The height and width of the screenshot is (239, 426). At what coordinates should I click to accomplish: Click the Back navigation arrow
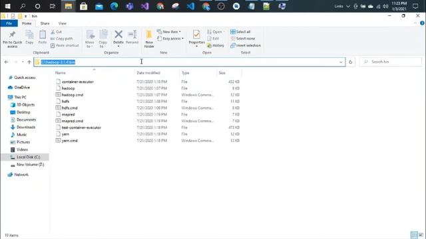click(6, 62)
